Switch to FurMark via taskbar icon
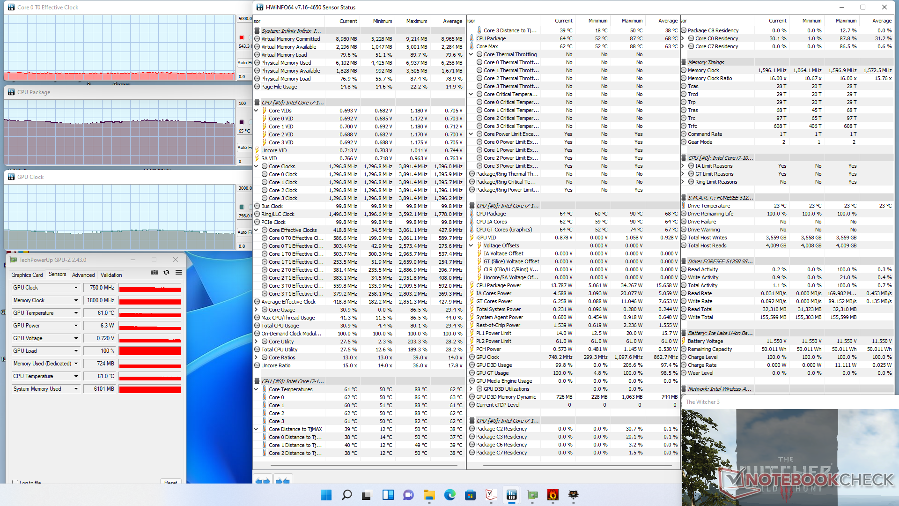Image resolution: width=899 pixels, height=506 pixels. (x=553, y=495)
